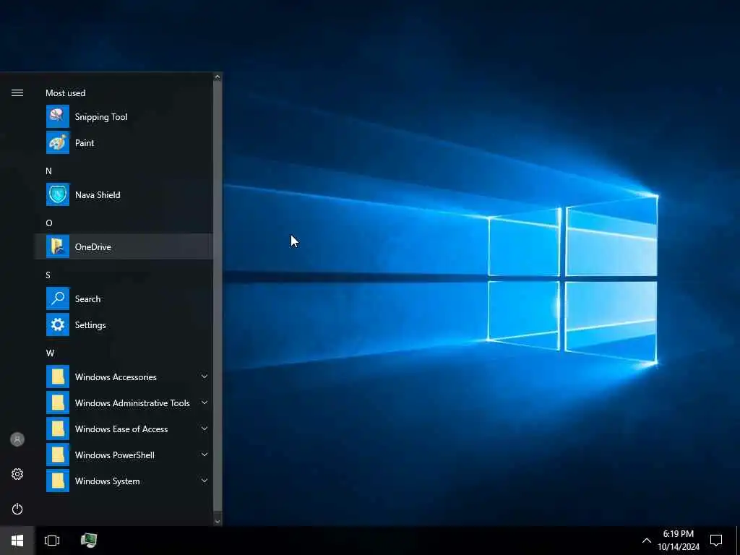The width and height of the screenshot is (740, 555).
Task: Open the Nava Shield icon
Action: pyautogui.click(x=58, y=194)
